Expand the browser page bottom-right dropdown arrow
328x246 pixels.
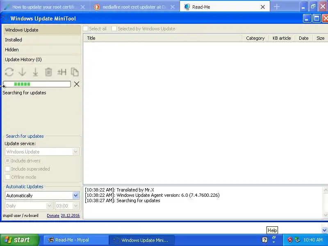click(324, 230)
